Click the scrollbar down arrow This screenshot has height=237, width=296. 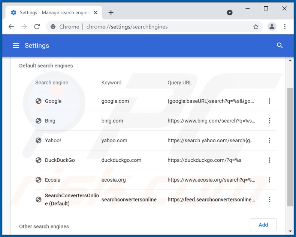(x=290, y=231)
